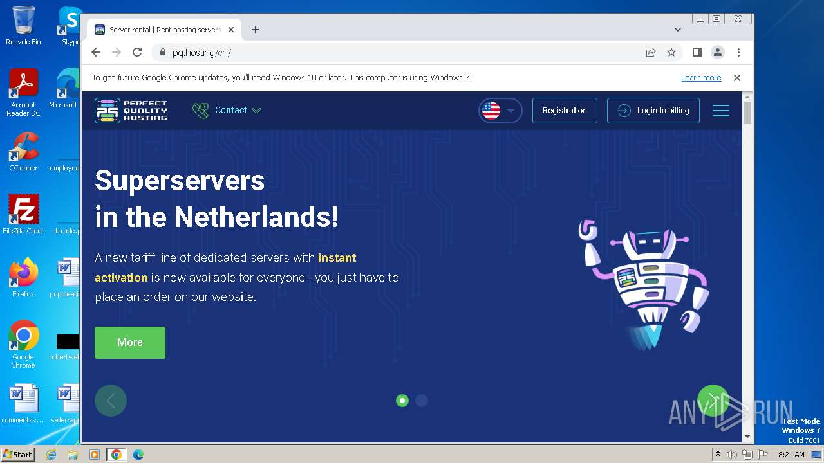Viewport: 824px width, 463px height.
Task: Open a new tab
Action: click(256, 30)
